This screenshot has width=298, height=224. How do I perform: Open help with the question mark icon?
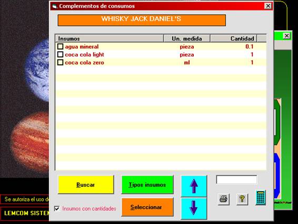(242, 199)
